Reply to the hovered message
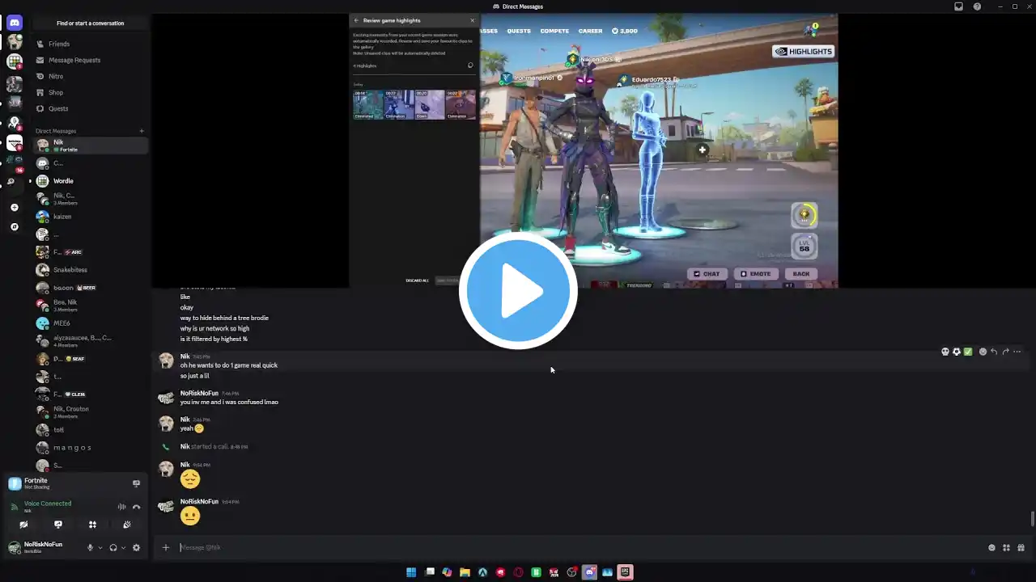Screen dimensions: 1036x582 point(994,352)
